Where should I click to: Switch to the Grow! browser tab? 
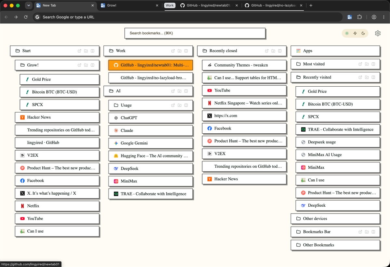129,6
